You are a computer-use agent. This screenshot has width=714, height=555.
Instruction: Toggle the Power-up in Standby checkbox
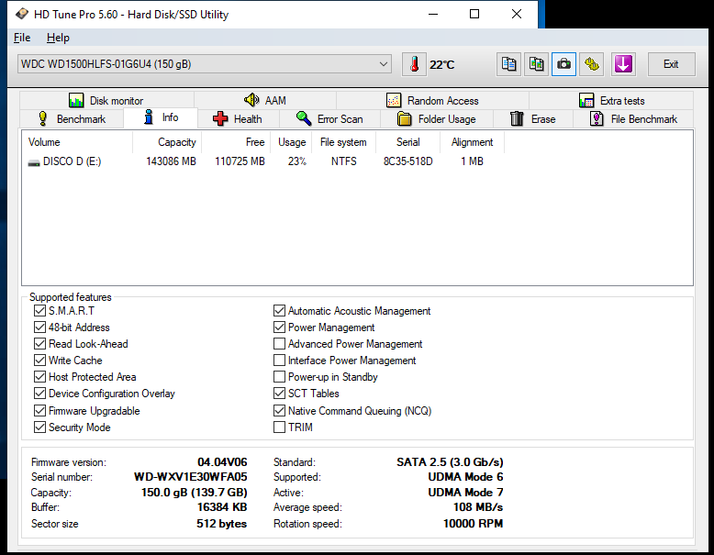click(279, 377)
